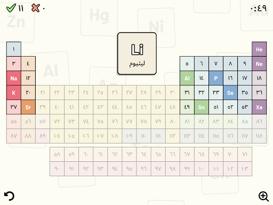Click element cell 12 next to Na
The image size is (273, 205).
28,78
